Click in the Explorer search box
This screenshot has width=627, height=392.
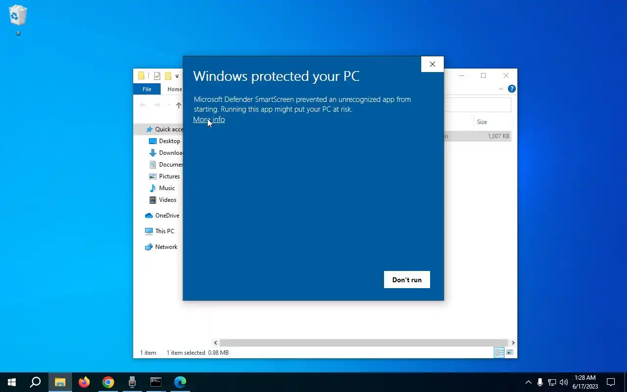478,105
